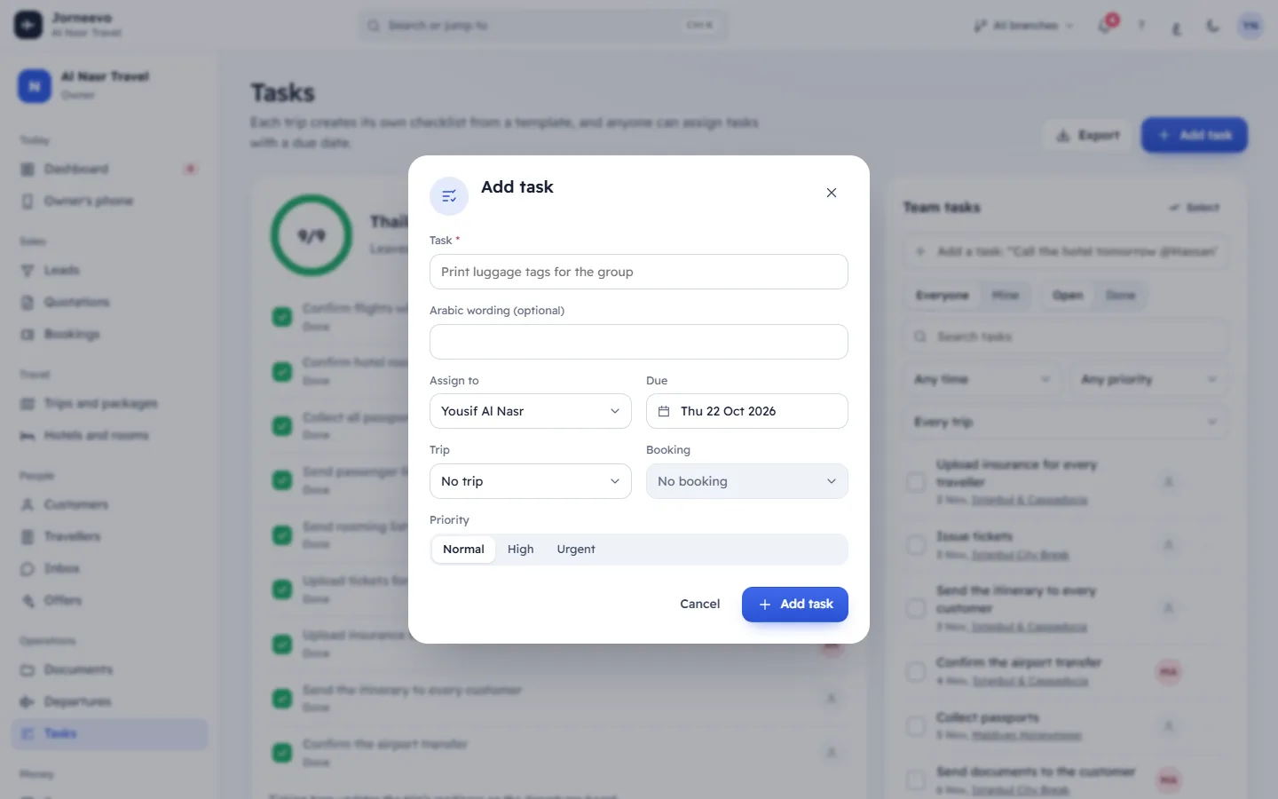Open Quotations in the sidebar
Image resolution: width=1278 pixels, height=799 pixels.
click(x=108, y=302)
